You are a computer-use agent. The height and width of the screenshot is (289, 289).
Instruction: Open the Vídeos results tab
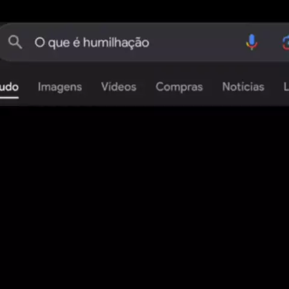[x=119, y=87]
